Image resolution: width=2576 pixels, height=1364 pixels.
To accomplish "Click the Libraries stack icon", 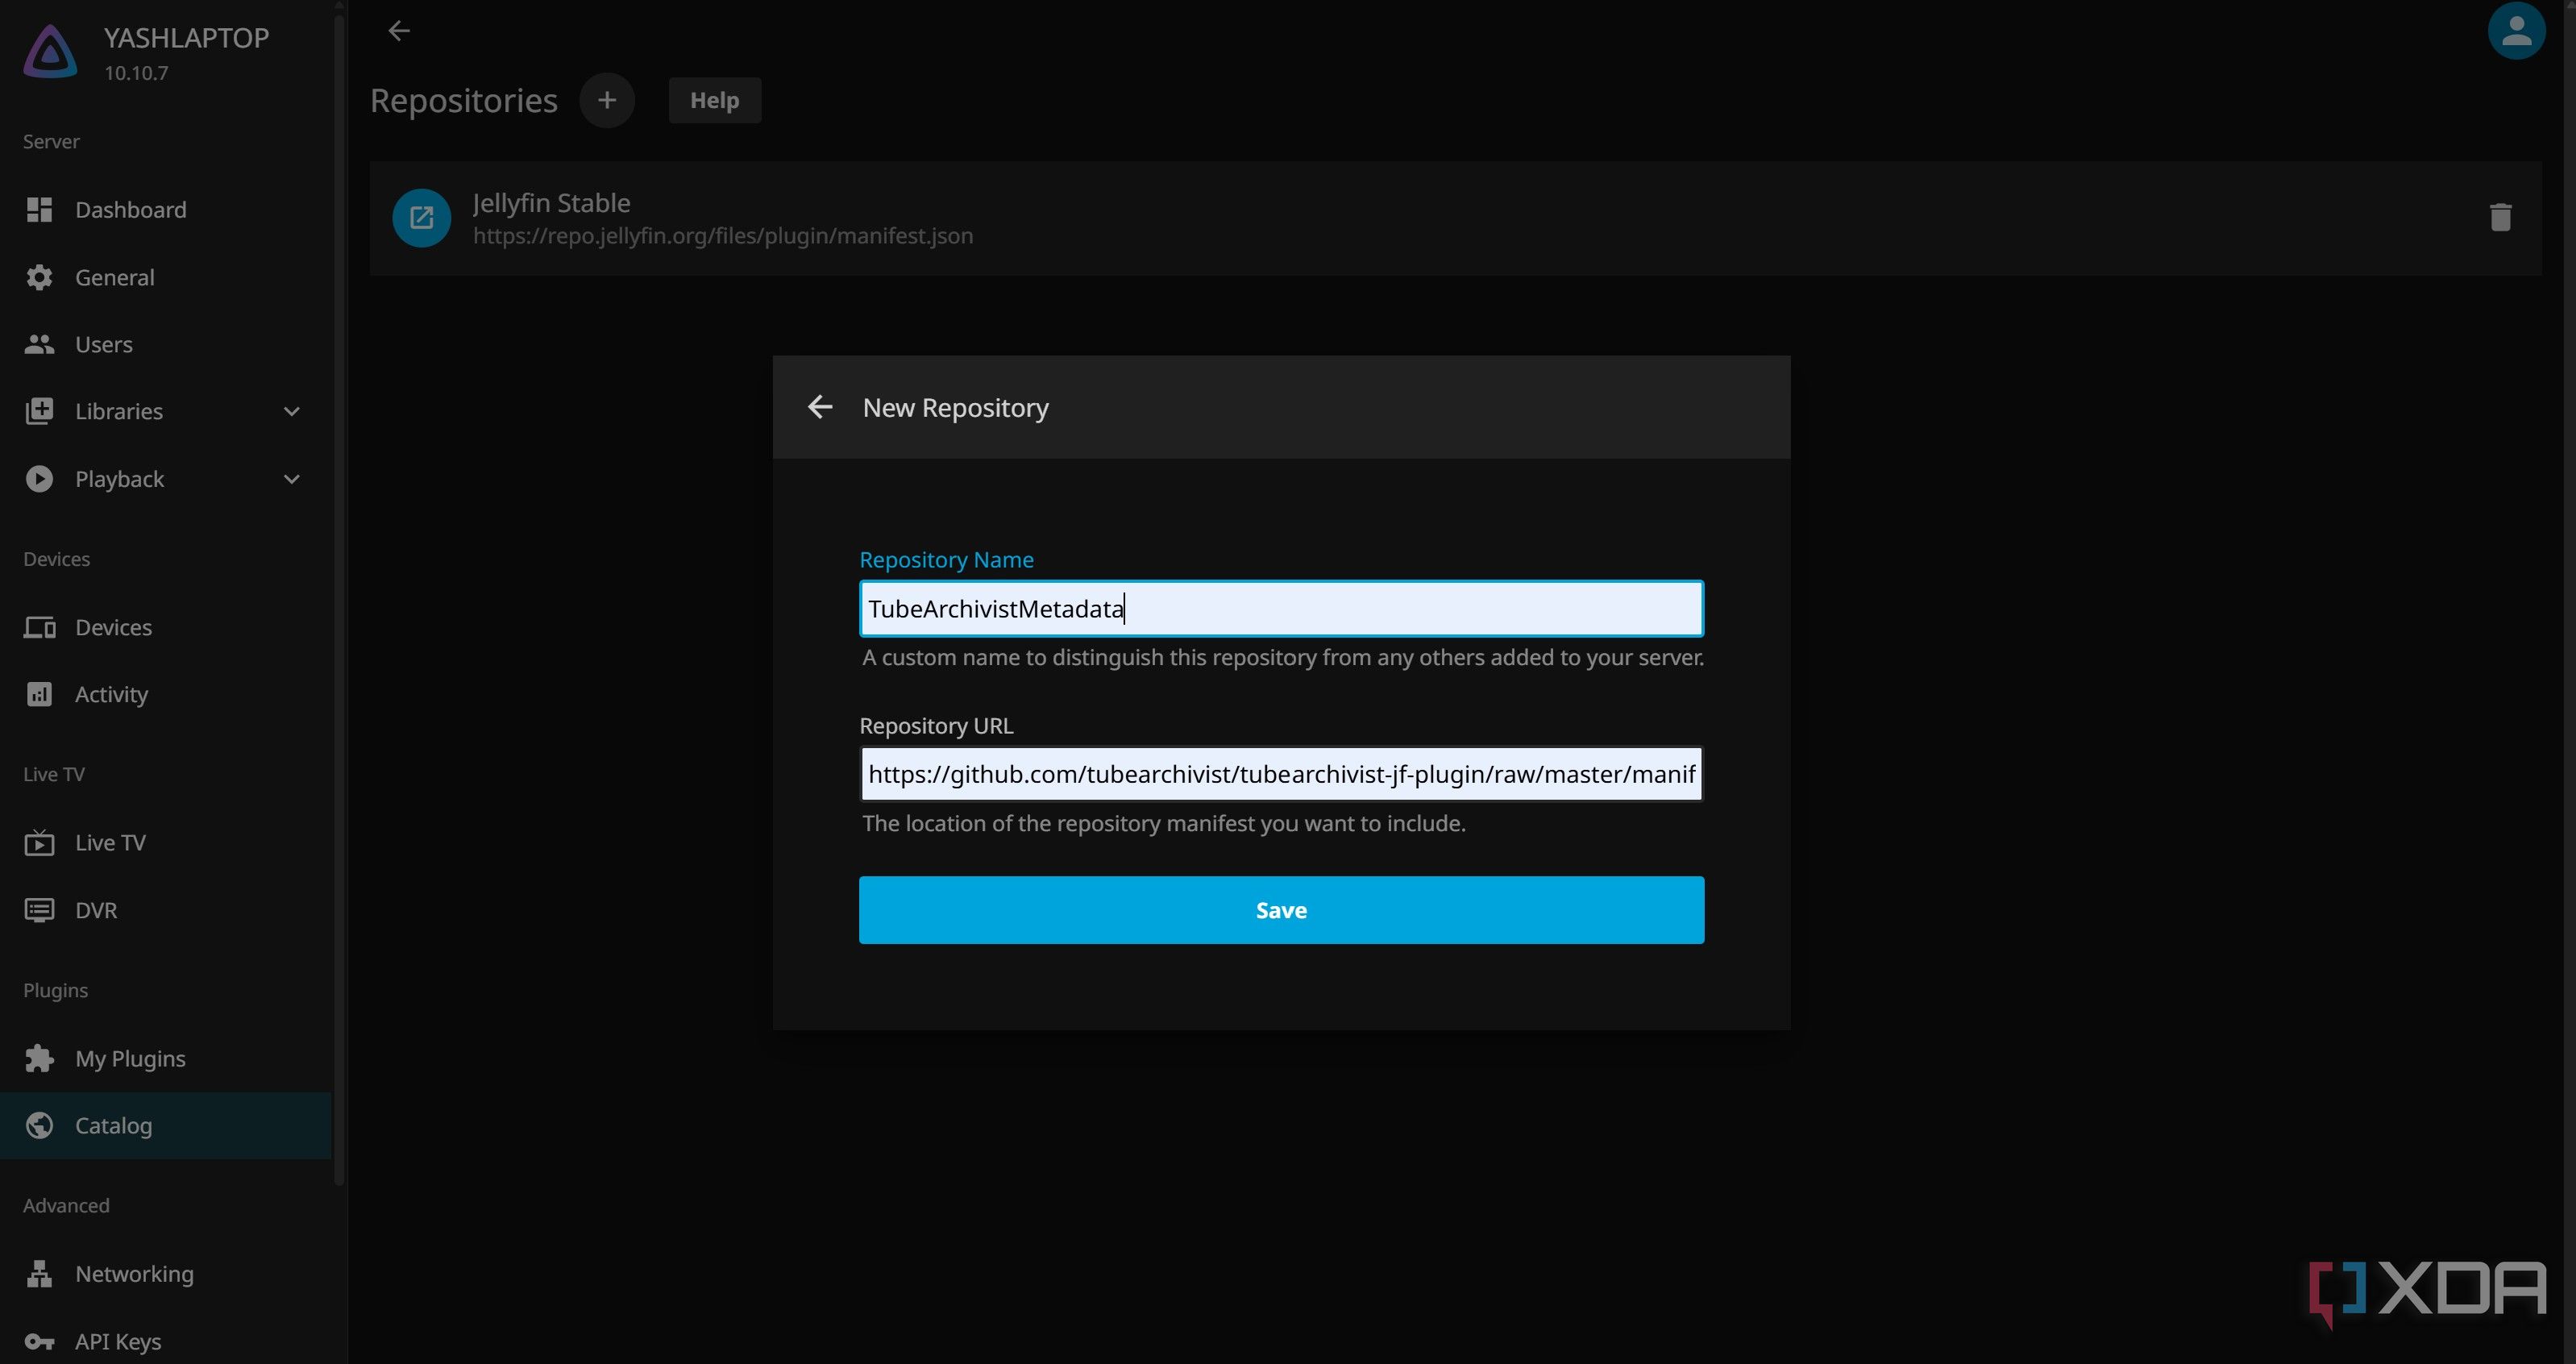I will (39, 411).
